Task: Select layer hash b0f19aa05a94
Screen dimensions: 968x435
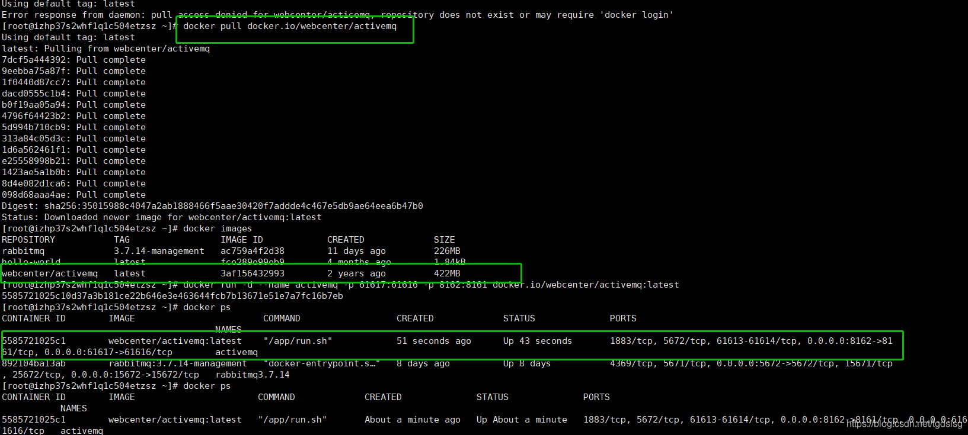Action: click(x=34, y=105)
